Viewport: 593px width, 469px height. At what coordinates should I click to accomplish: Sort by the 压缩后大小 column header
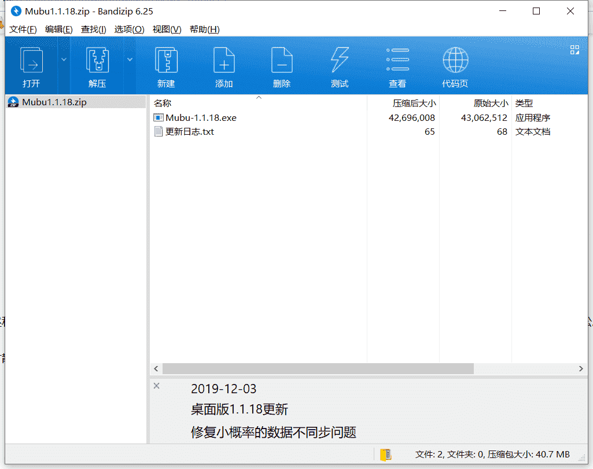pyautogui.click(x=403, y=103)
